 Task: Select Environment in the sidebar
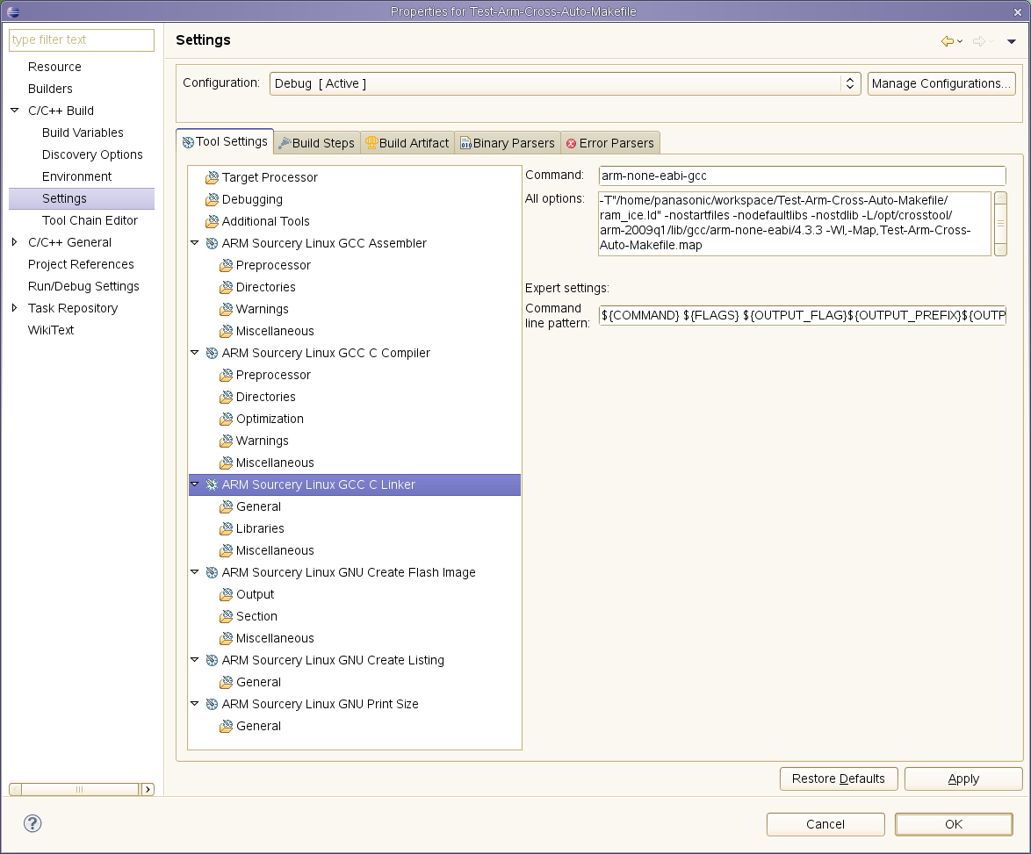point(77,176)
